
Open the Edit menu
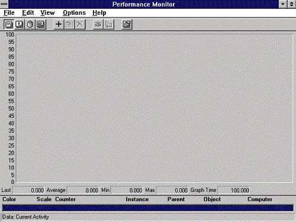[28, 13]
